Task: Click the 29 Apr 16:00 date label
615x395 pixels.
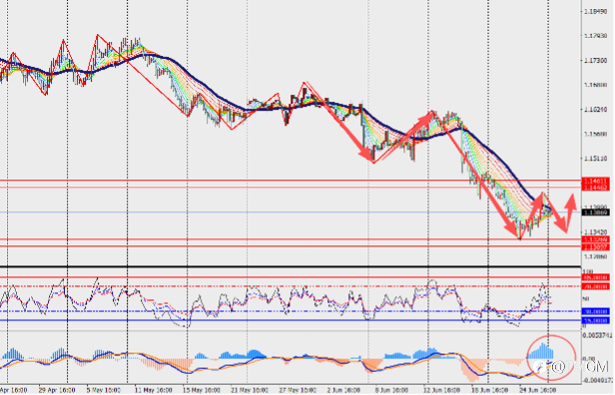Action: (57, 390)
